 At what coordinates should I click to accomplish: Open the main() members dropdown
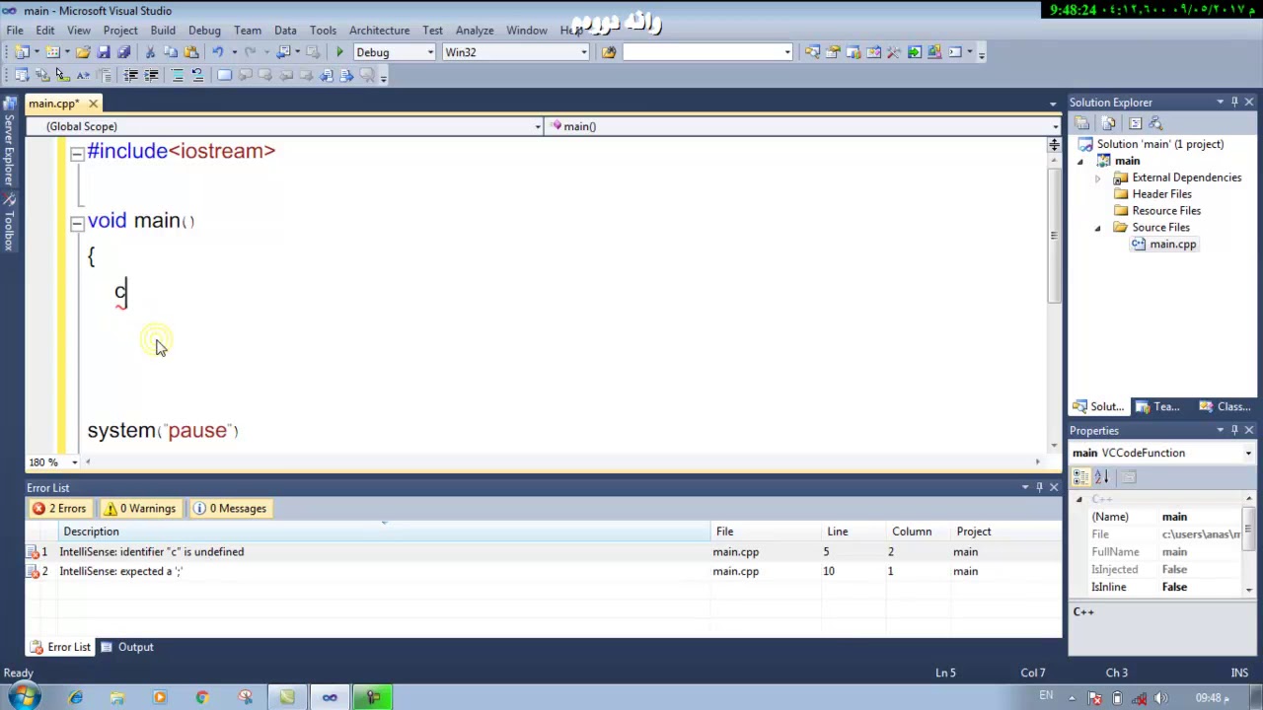tap(1055, 126)
